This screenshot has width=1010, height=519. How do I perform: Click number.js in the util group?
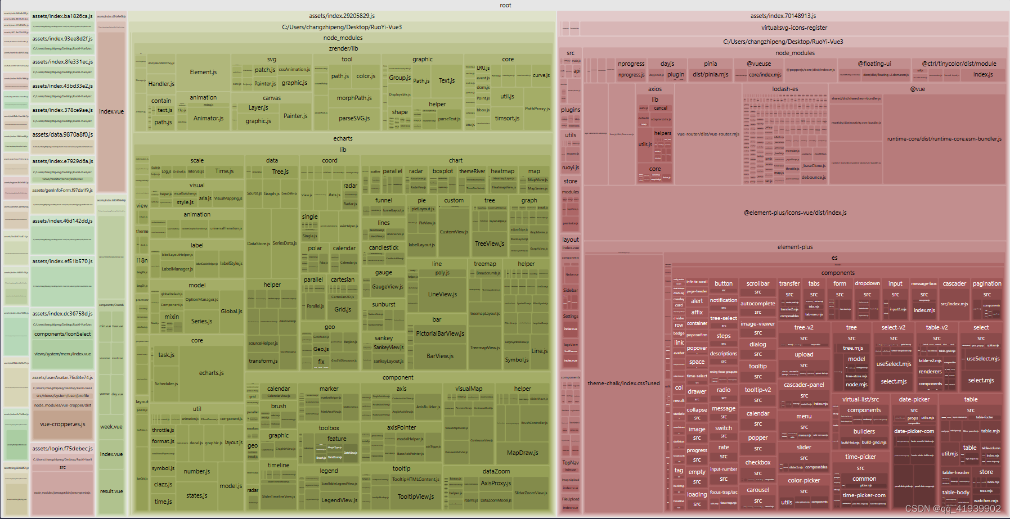point(196,471)
